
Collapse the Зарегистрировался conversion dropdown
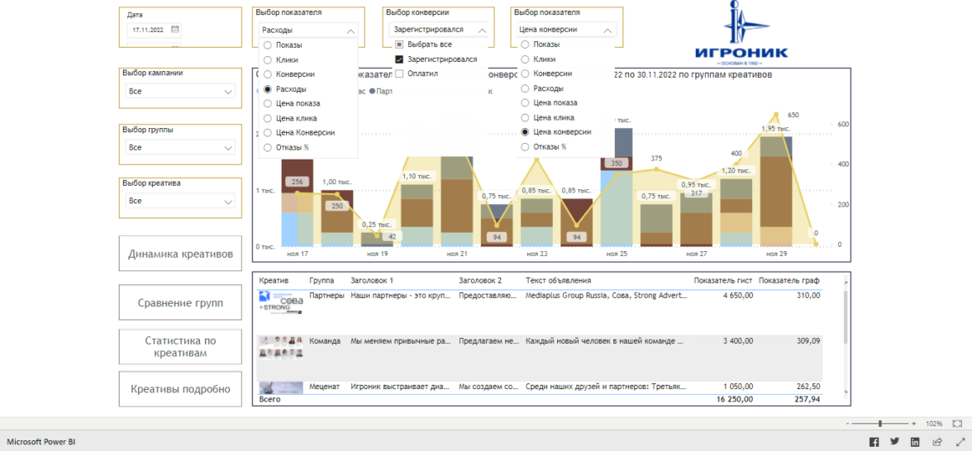[482, 30]
